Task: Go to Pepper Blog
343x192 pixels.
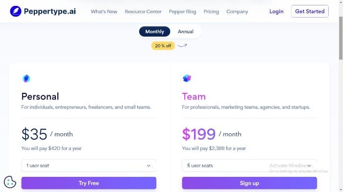Action: tap(183, 12)
